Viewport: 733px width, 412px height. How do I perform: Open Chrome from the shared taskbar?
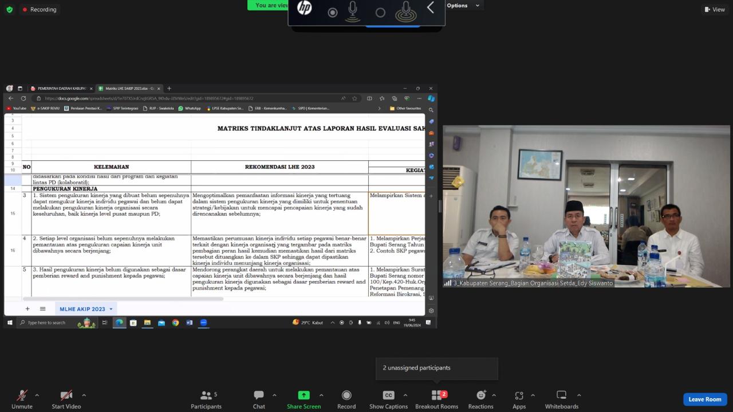(175, 323)
